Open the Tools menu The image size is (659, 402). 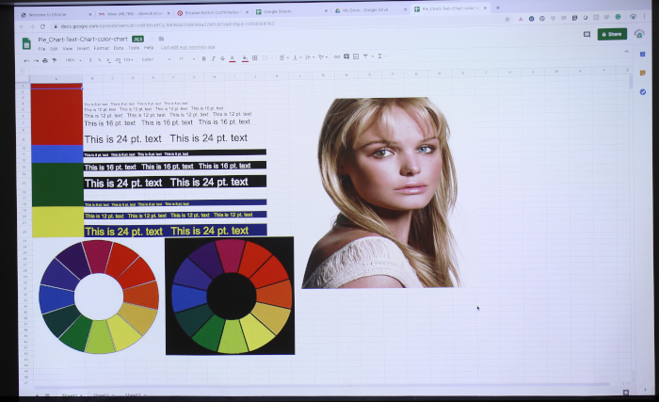[x=134, y=48]
